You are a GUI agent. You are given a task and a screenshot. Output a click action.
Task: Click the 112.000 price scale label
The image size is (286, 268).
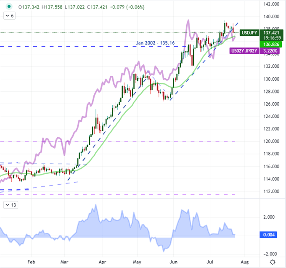coord(271,191)
